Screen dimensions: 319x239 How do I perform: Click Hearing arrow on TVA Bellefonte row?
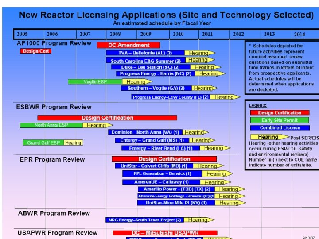click(200, 53)
